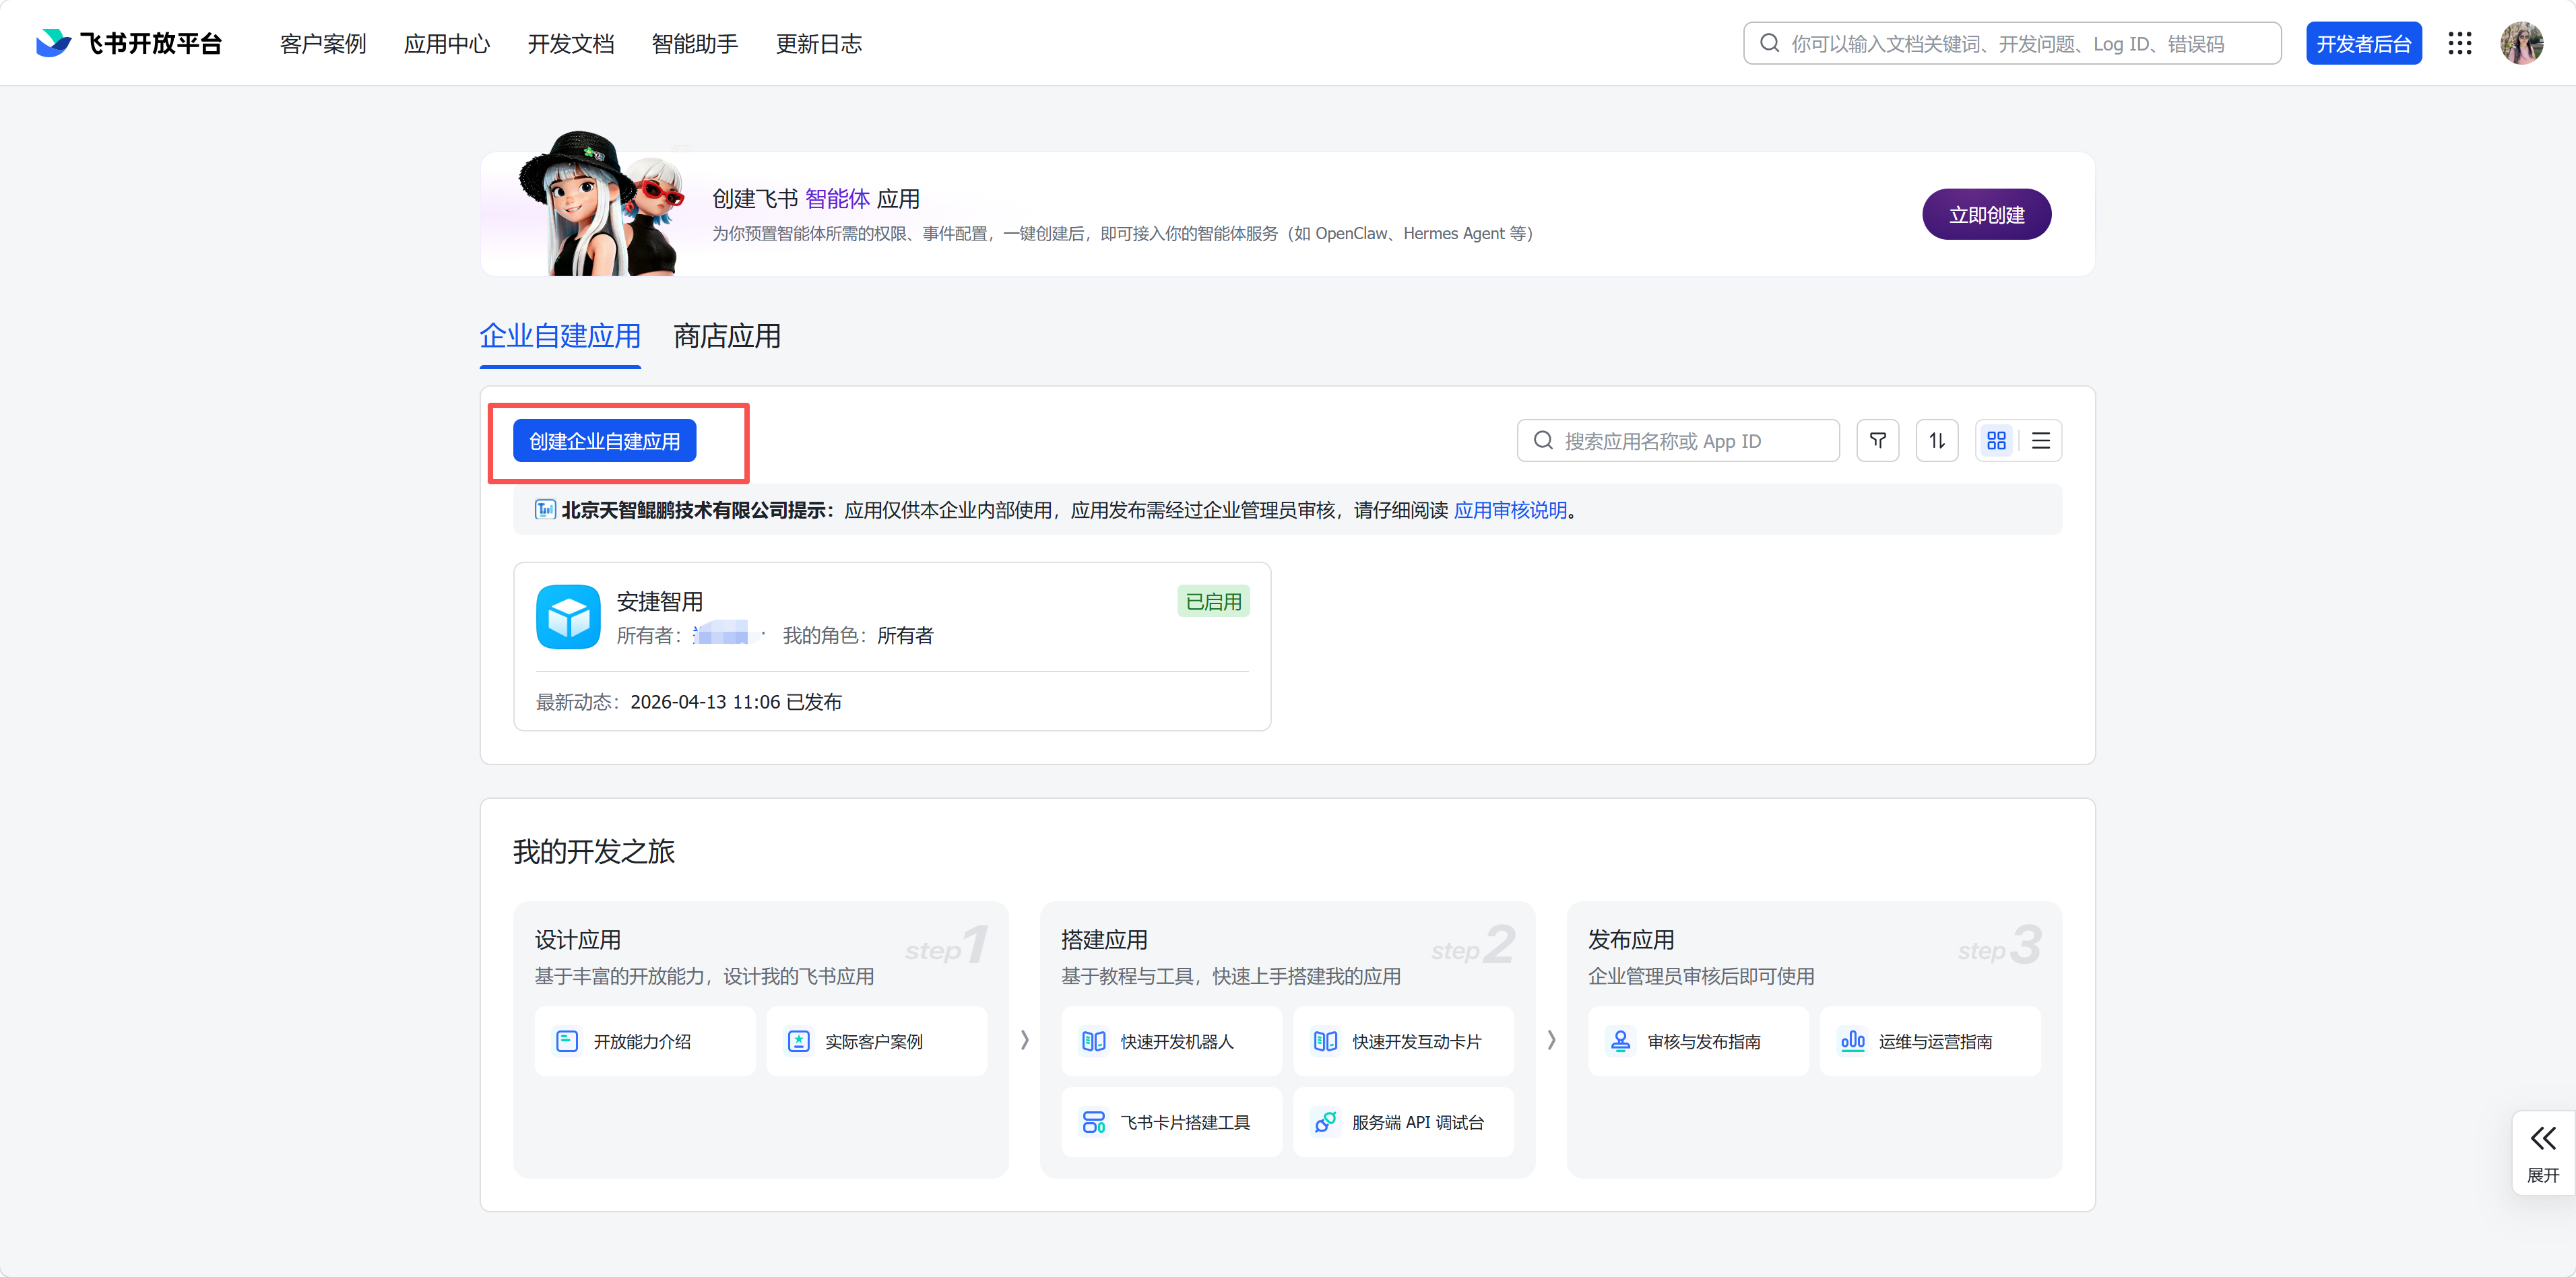Open 开发文档 in top navigation
The width and height of the screenshot is (2576, 1277).
click(571, 44)
